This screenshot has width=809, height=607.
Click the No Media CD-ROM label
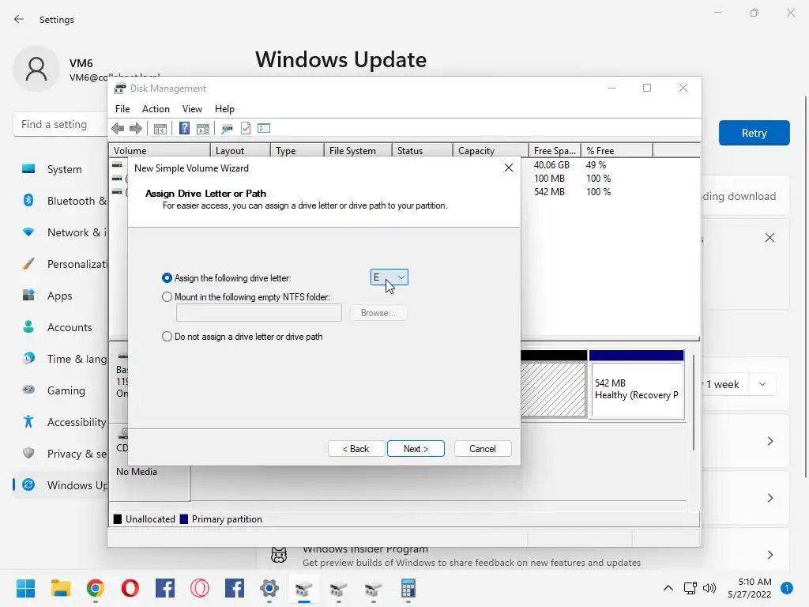[136, 471]
